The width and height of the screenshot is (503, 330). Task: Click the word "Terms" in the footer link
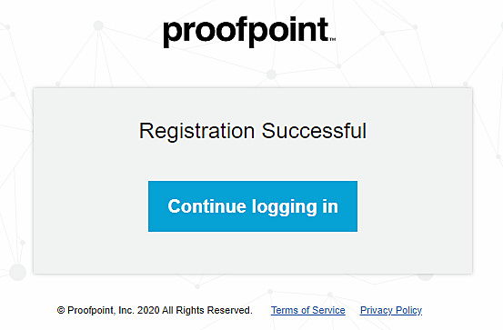point(284,310)
